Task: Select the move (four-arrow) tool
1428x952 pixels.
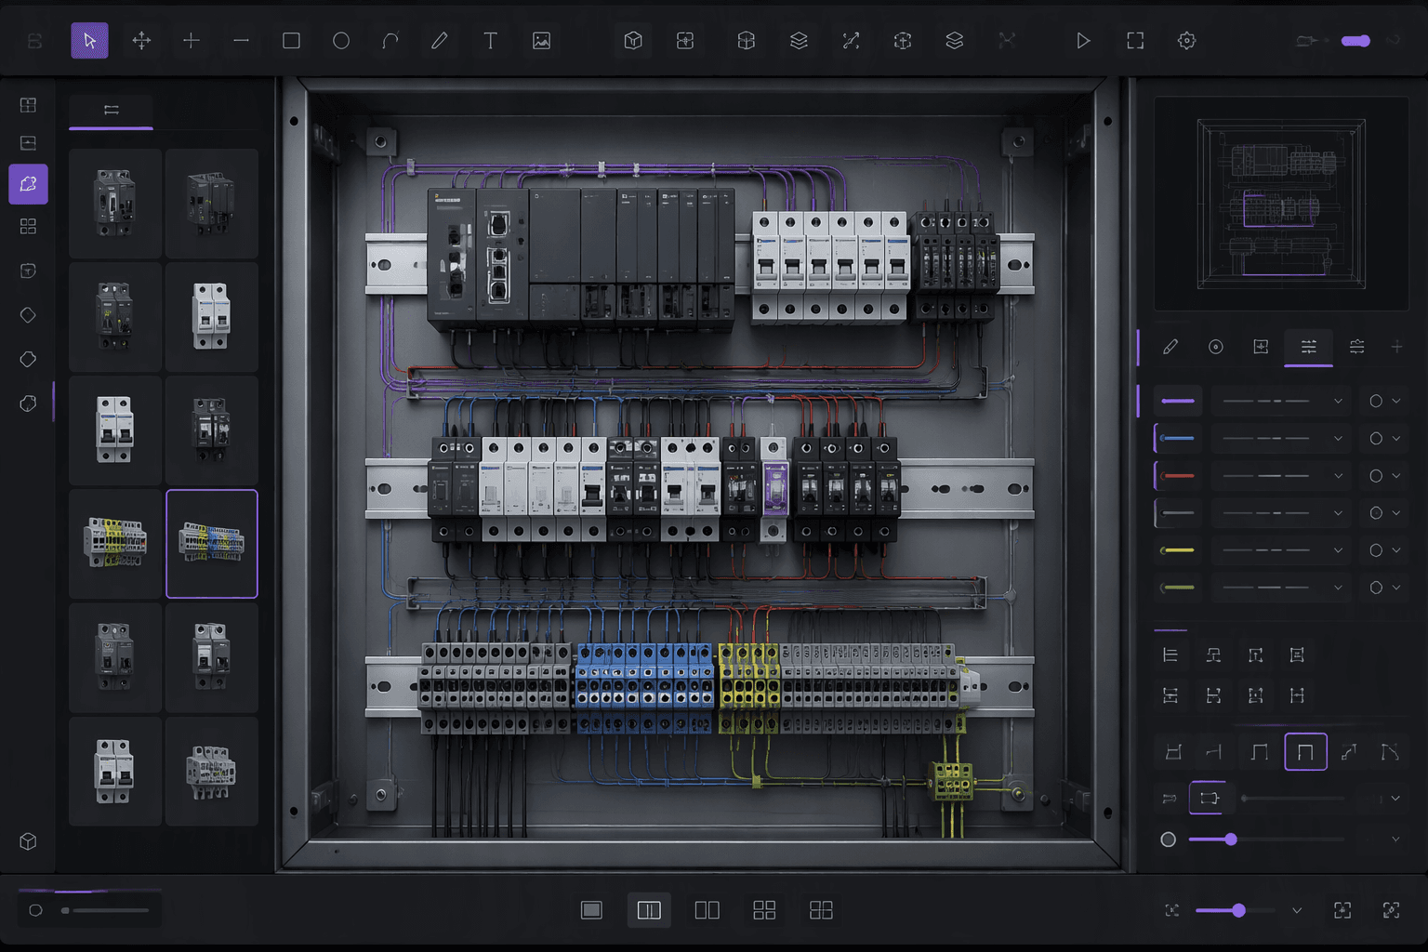Action: tap(141, 41)
